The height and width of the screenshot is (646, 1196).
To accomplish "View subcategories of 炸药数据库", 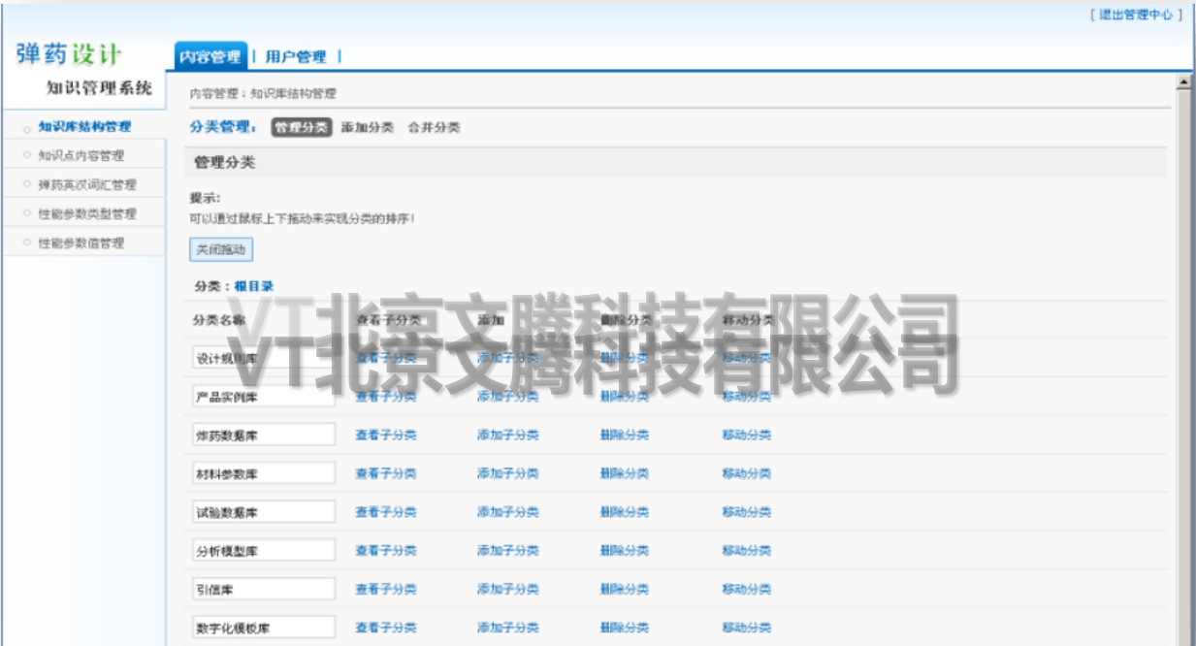I will [x=386, y=436].
